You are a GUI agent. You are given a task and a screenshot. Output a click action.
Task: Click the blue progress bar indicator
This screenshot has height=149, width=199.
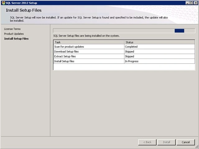pos(179,31)
